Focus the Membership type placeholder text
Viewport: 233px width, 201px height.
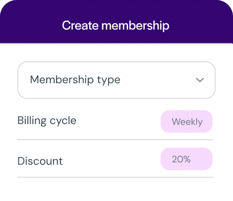(75, 80)
